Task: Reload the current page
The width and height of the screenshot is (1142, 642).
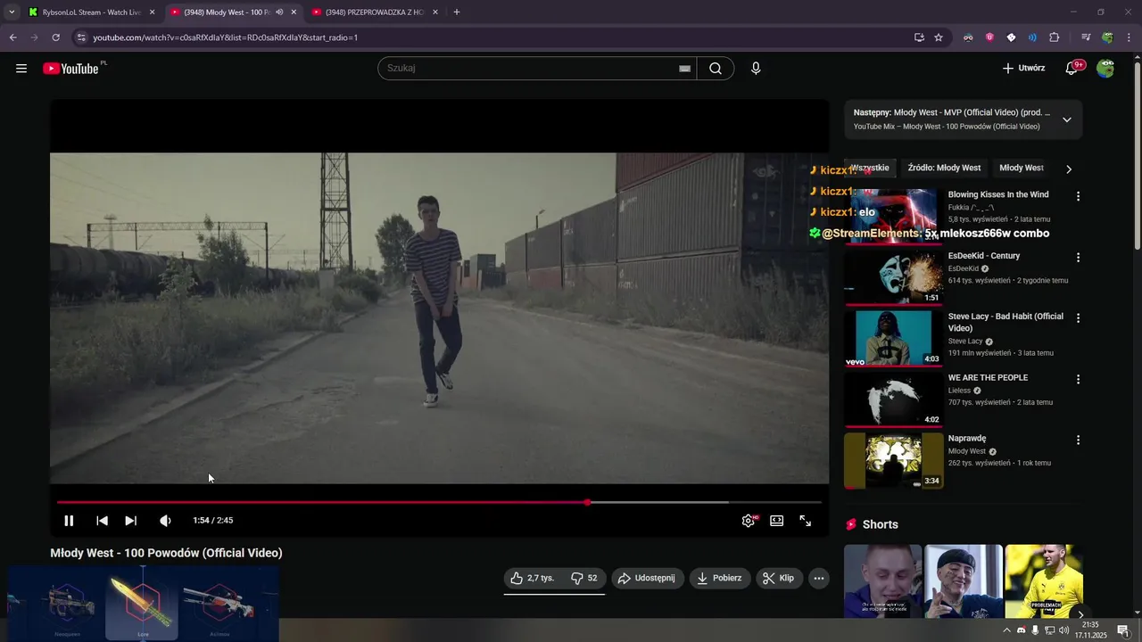Action: point(55,37)
